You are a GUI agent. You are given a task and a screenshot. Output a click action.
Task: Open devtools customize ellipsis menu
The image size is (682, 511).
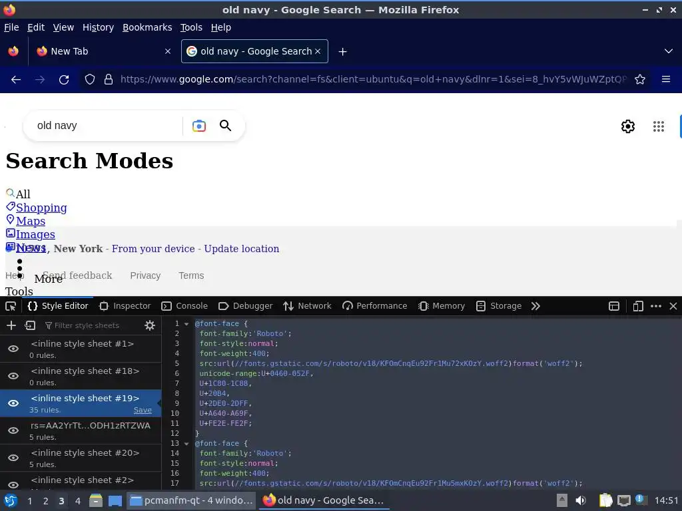656,306
